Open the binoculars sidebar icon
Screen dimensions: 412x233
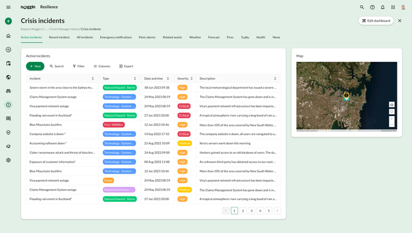[9, 91]
